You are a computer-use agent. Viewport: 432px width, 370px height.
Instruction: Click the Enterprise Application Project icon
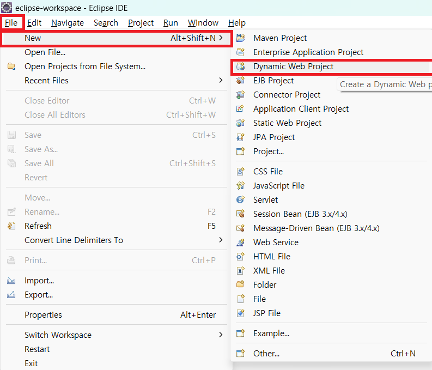click(x=241, y=52)
